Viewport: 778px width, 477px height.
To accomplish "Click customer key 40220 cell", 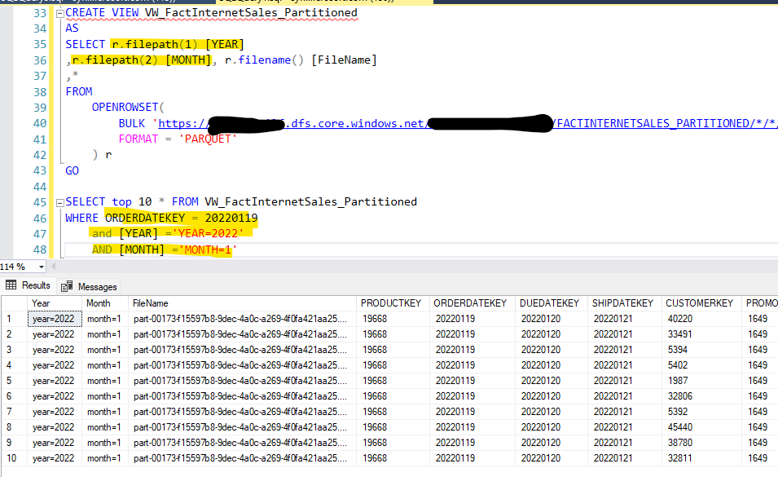I will tap(701, 319).
